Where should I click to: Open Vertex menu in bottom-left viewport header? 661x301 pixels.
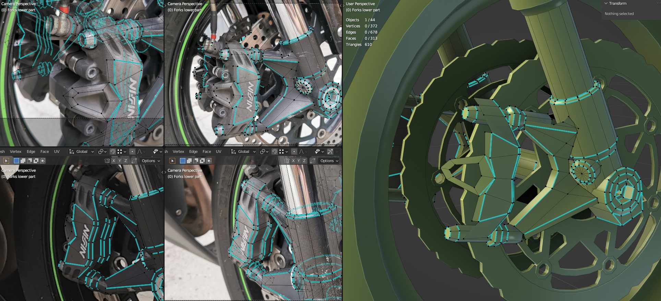pyautogui.click(x=15, y=152)
